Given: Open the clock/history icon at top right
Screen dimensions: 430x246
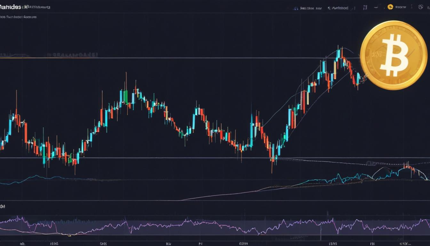Looking at the screenshot, I should 420,7.
